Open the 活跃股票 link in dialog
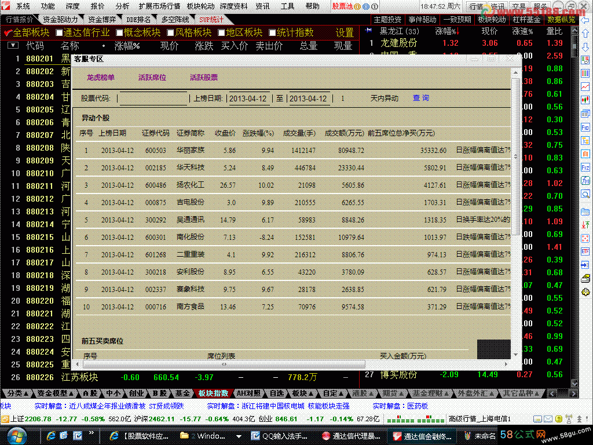The width and height of the screenshot is (593, 445). tap(203, 78)
